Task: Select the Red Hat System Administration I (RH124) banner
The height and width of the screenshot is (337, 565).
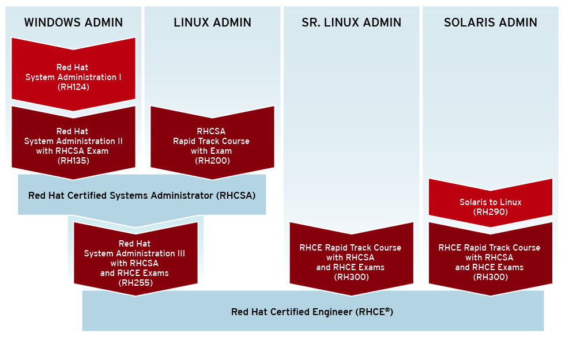Action: pyautogui.click(x=74, y=70)
